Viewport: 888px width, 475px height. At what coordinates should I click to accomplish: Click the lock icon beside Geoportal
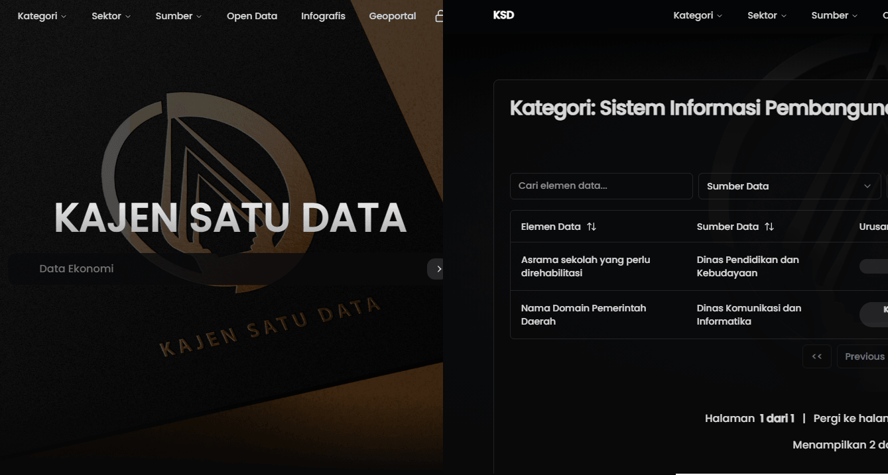[438, 17]
